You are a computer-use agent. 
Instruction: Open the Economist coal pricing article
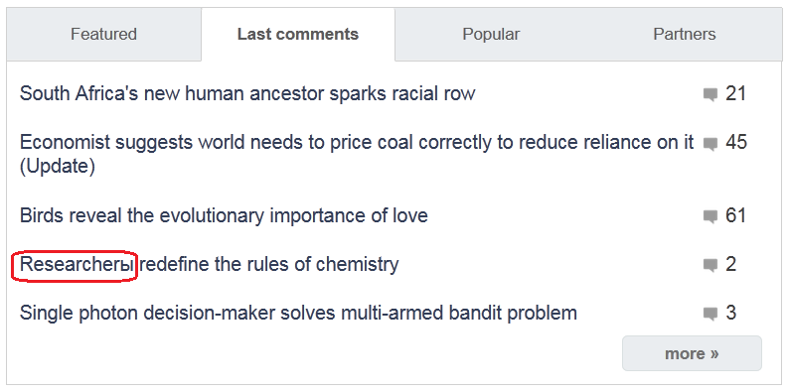[357, 154]
